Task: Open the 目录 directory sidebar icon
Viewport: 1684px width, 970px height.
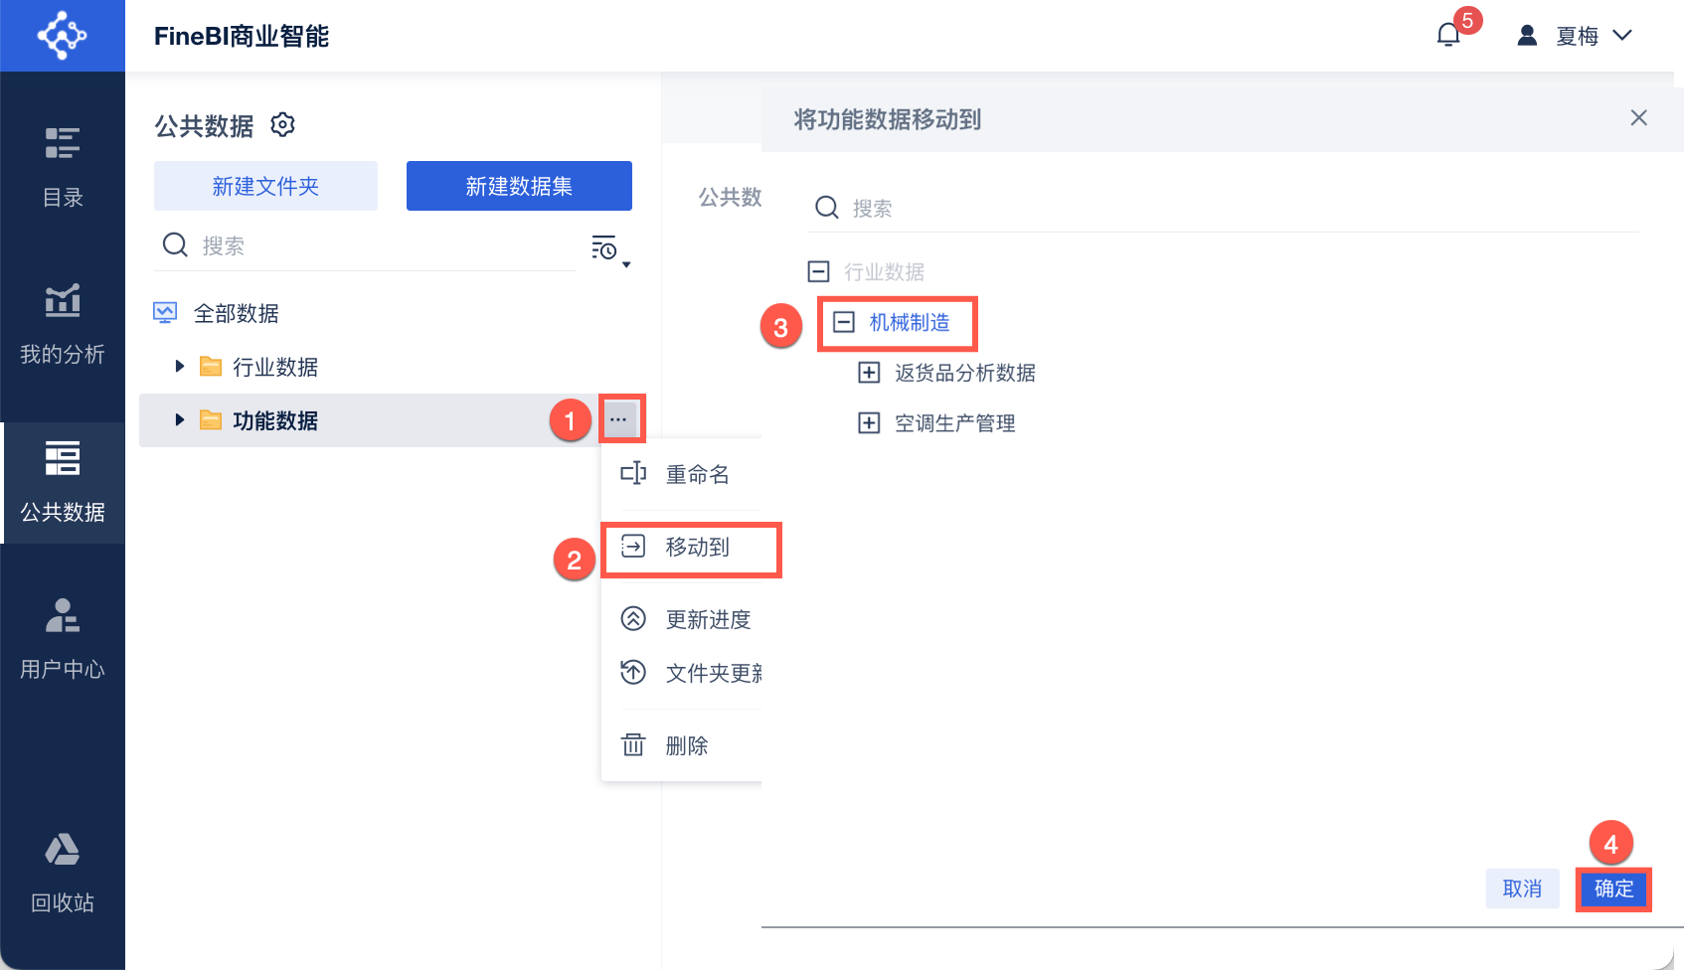Action: 62,165
